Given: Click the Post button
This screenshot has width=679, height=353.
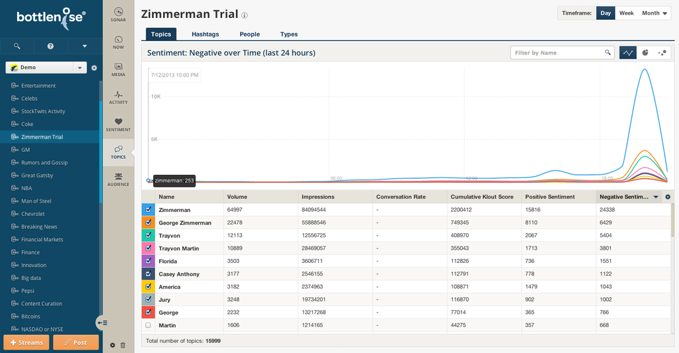Looking at the screenshot, I should [76, 342].
